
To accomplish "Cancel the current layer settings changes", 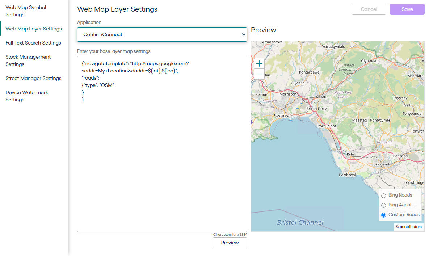I will tap(369, 9).
